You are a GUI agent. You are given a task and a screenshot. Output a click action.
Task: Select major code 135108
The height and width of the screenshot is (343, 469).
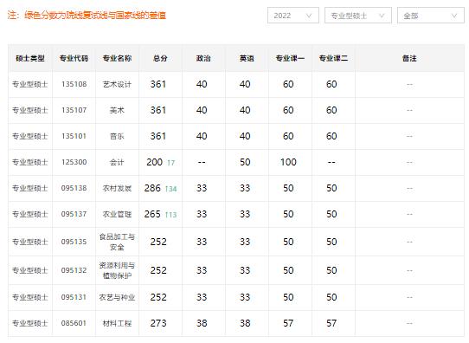(x=74, y=84)
